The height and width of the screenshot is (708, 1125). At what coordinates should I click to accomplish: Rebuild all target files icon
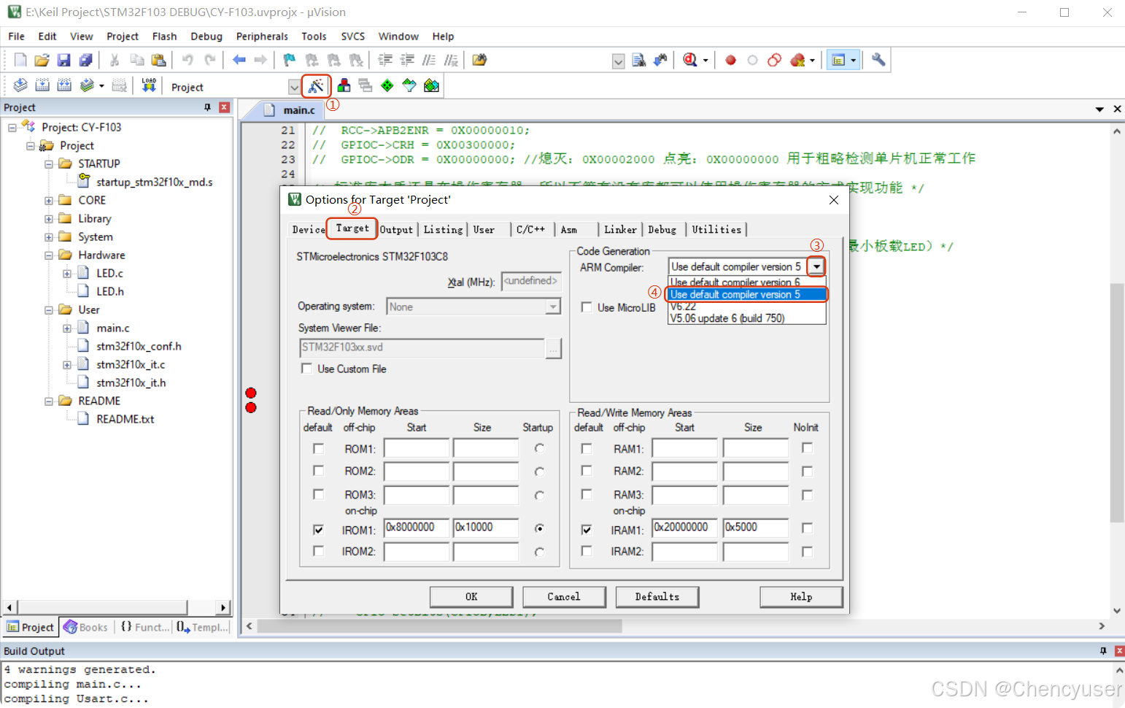click(x=64, y=85)
